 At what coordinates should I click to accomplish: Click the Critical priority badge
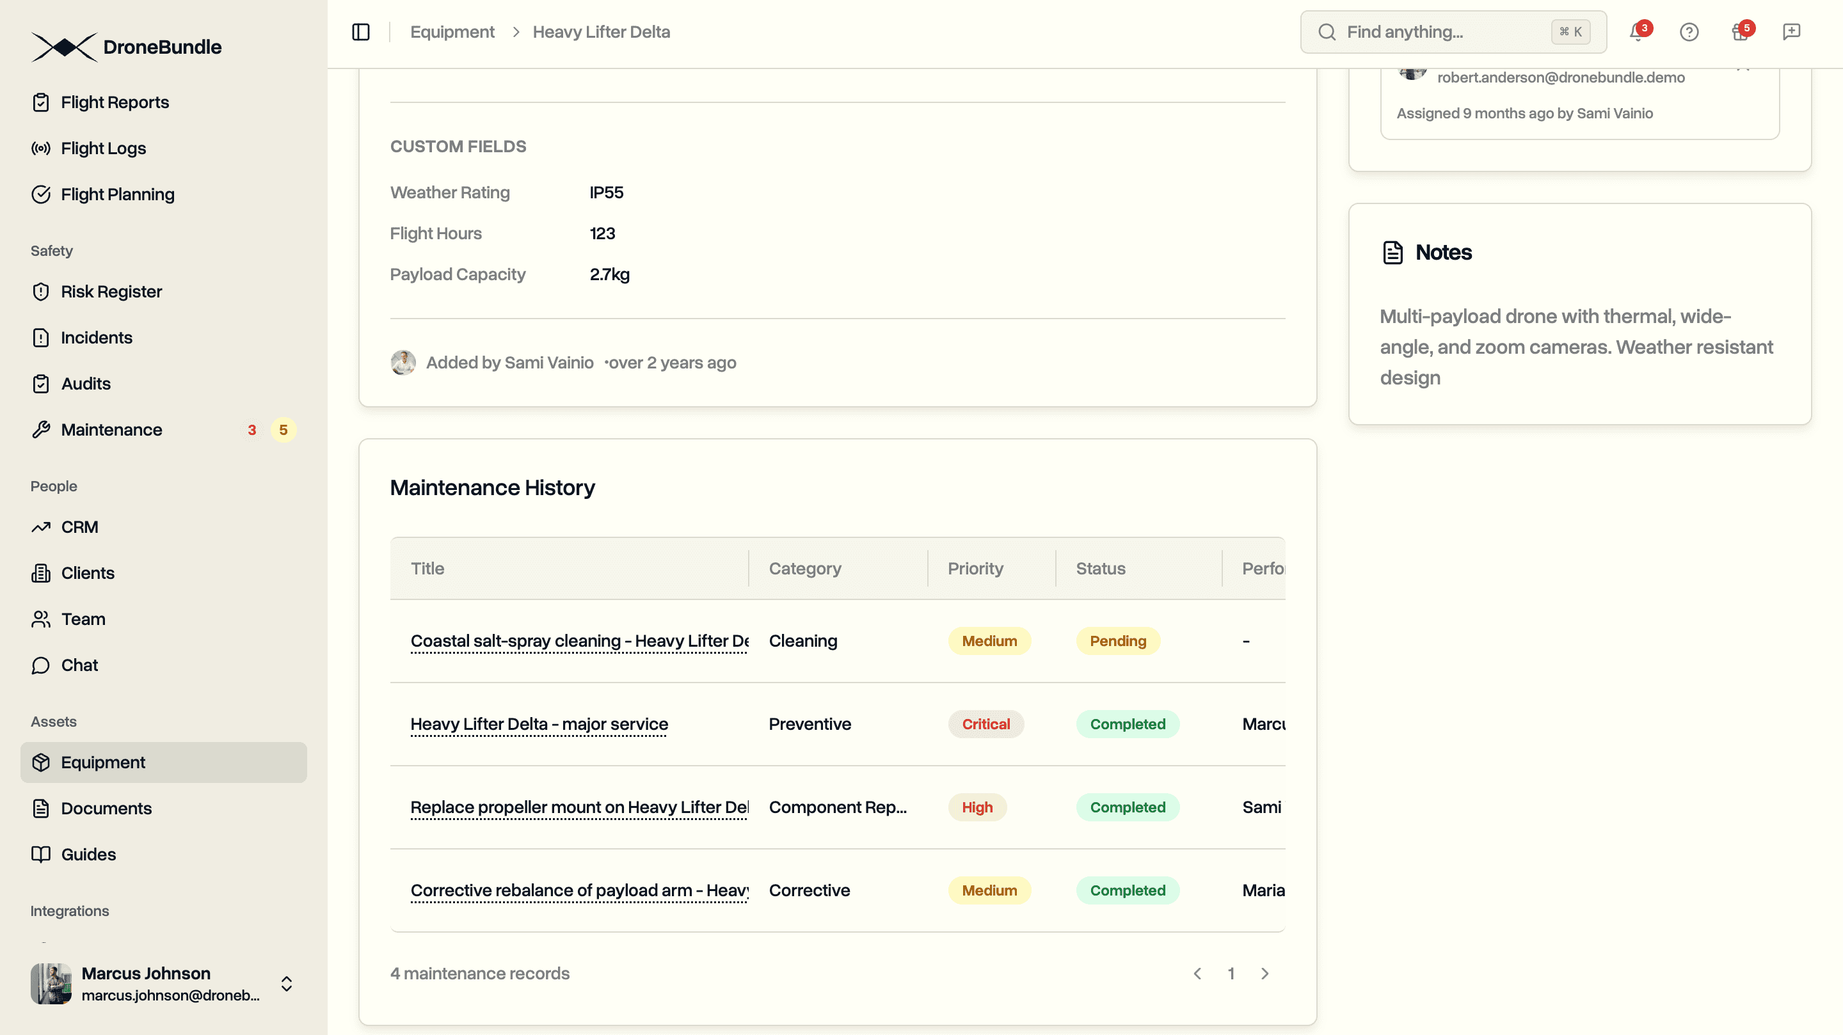pyautogui.click(x=986, y=724)
